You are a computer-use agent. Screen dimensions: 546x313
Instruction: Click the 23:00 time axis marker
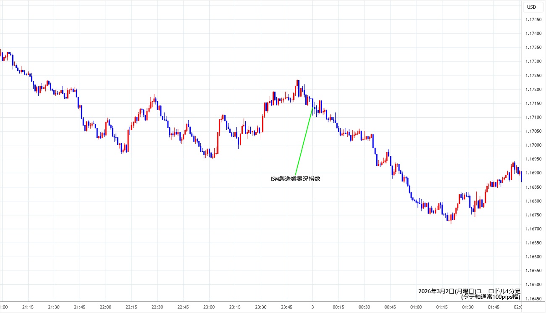pyautogui.click(x=209, y=307)
